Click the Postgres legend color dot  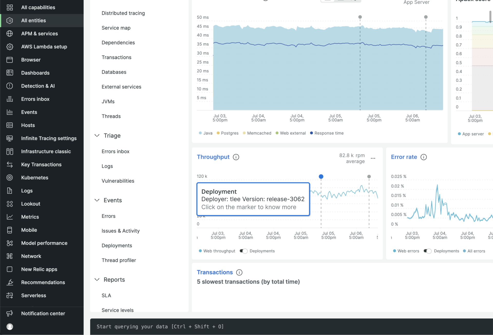coord(218,133)
